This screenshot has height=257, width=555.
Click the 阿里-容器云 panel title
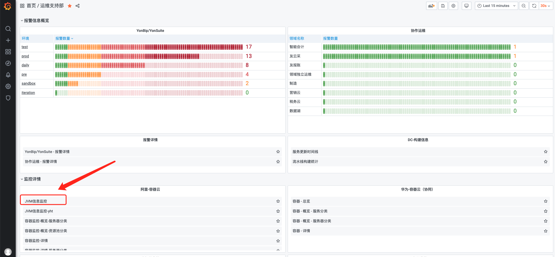(150, 189)
